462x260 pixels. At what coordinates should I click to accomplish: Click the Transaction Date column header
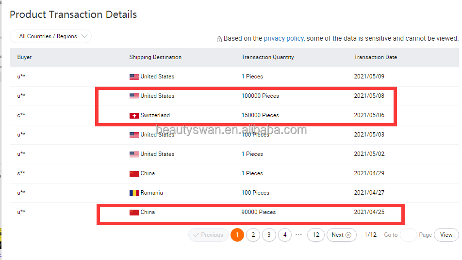[375, 57]
